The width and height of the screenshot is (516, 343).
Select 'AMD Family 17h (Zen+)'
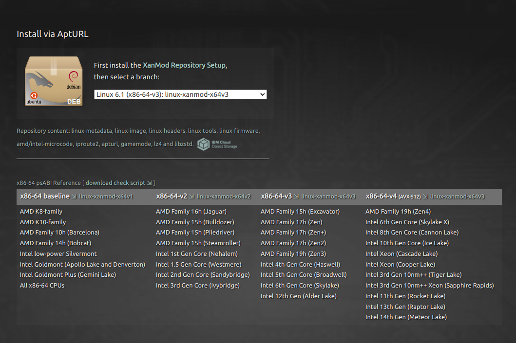(x=293, y=233)
